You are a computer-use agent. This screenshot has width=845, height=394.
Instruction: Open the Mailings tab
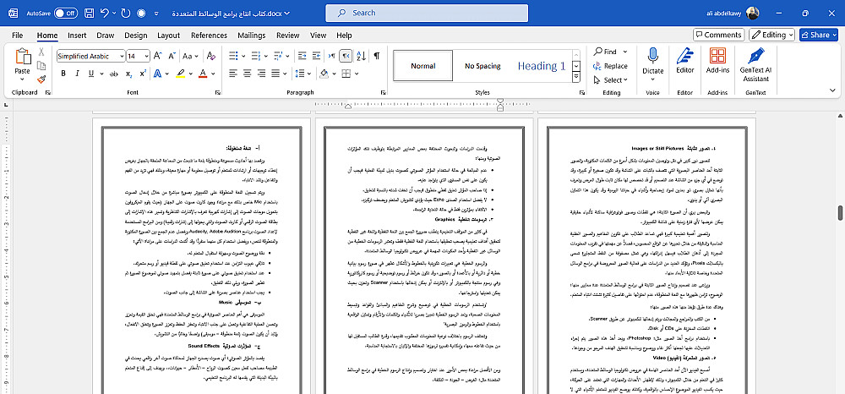(x=252, y=35)
